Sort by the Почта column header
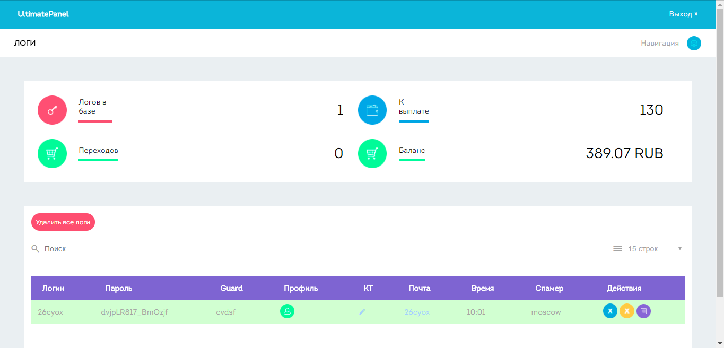724x348 pixels. click(x=420, y=288)
